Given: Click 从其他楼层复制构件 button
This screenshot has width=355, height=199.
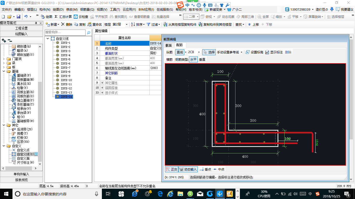Looking at the screenshot, I should [x=180, y=24].
